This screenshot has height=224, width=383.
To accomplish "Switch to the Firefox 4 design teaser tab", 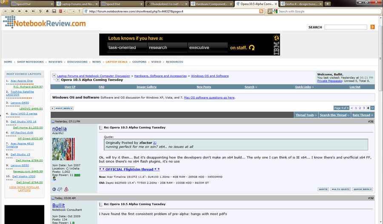I will pos(301,4).
